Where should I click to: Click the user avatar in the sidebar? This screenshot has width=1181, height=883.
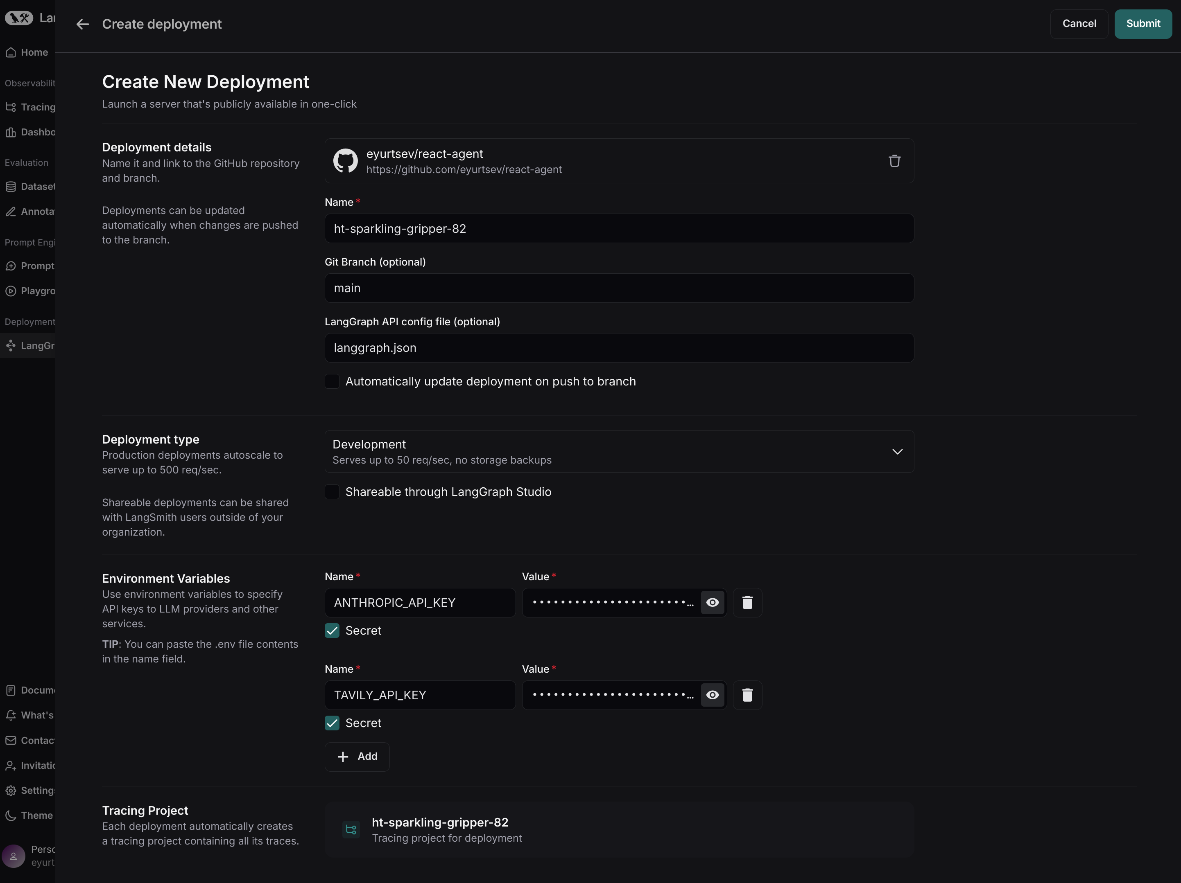pyautogui.click(x=14, y=856)
